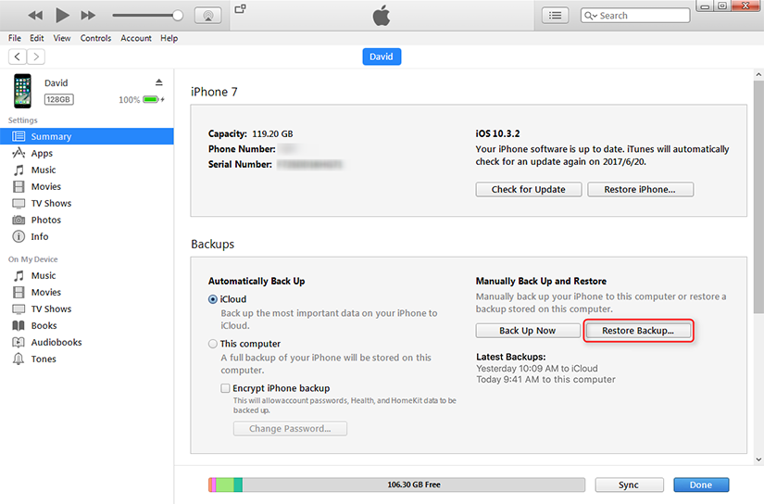Select the iCloud backup radio button

213,299
